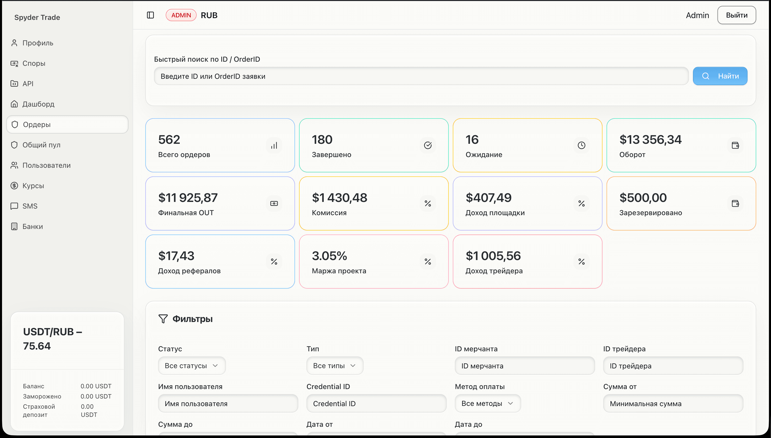The image size is (771, 438).
Task: Toggle the sidebar panel icon
Action: 150,15
